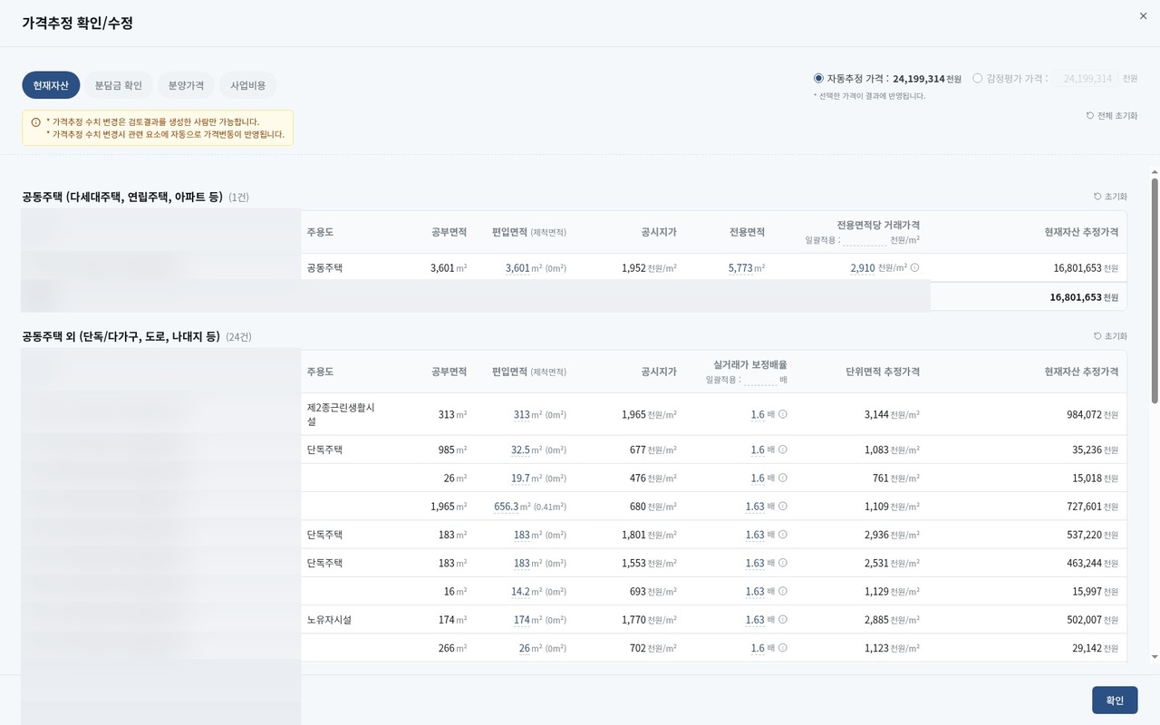The image size is (1160, 725).
Task: Click the total 16,801,653 천원 in bold
Action: 1084,297
